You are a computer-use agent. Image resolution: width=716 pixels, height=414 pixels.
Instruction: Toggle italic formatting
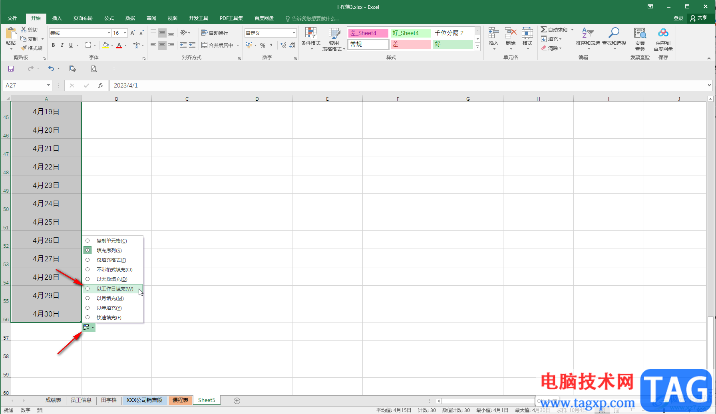click(62, 45)
